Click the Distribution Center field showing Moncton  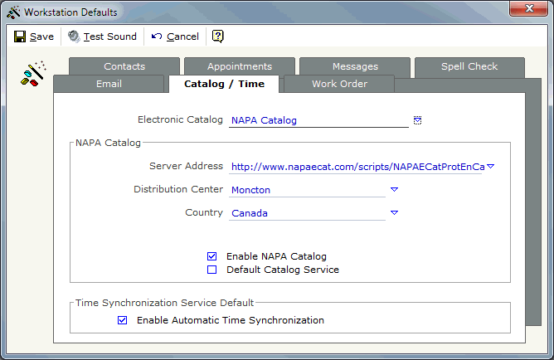pyautogui.click(x=308, y=190)
